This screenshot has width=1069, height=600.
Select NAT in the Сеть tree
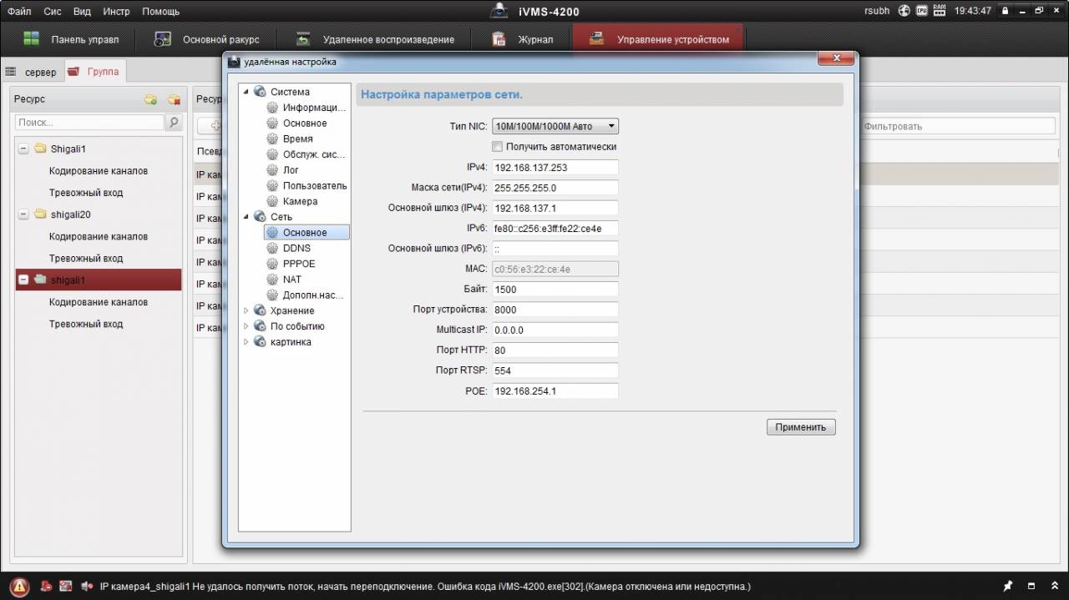[292, 280]
